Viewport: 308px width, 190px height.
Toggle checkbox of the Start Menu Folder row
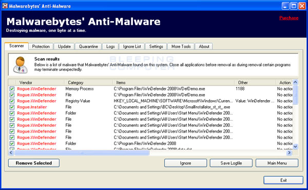(12, 113)
